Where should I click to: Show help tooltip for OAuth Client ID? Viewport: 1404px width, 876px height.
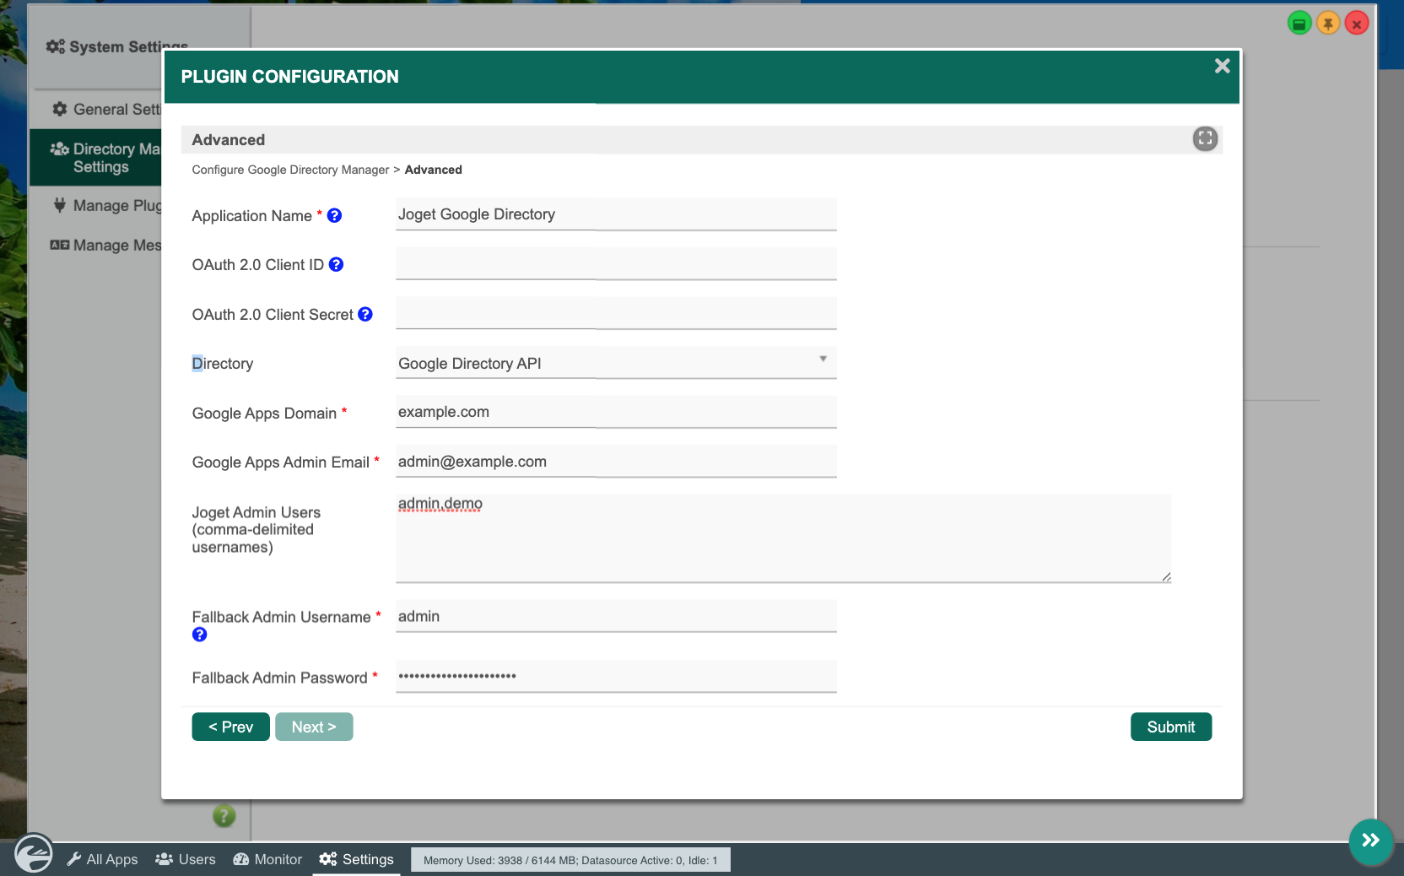pos(336,264)
